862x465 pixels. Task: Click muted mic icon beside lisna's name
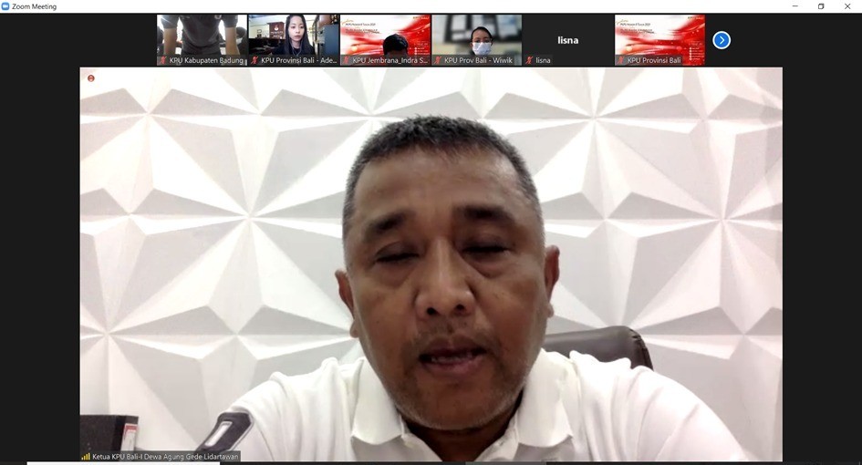click(x=529, y=60)
